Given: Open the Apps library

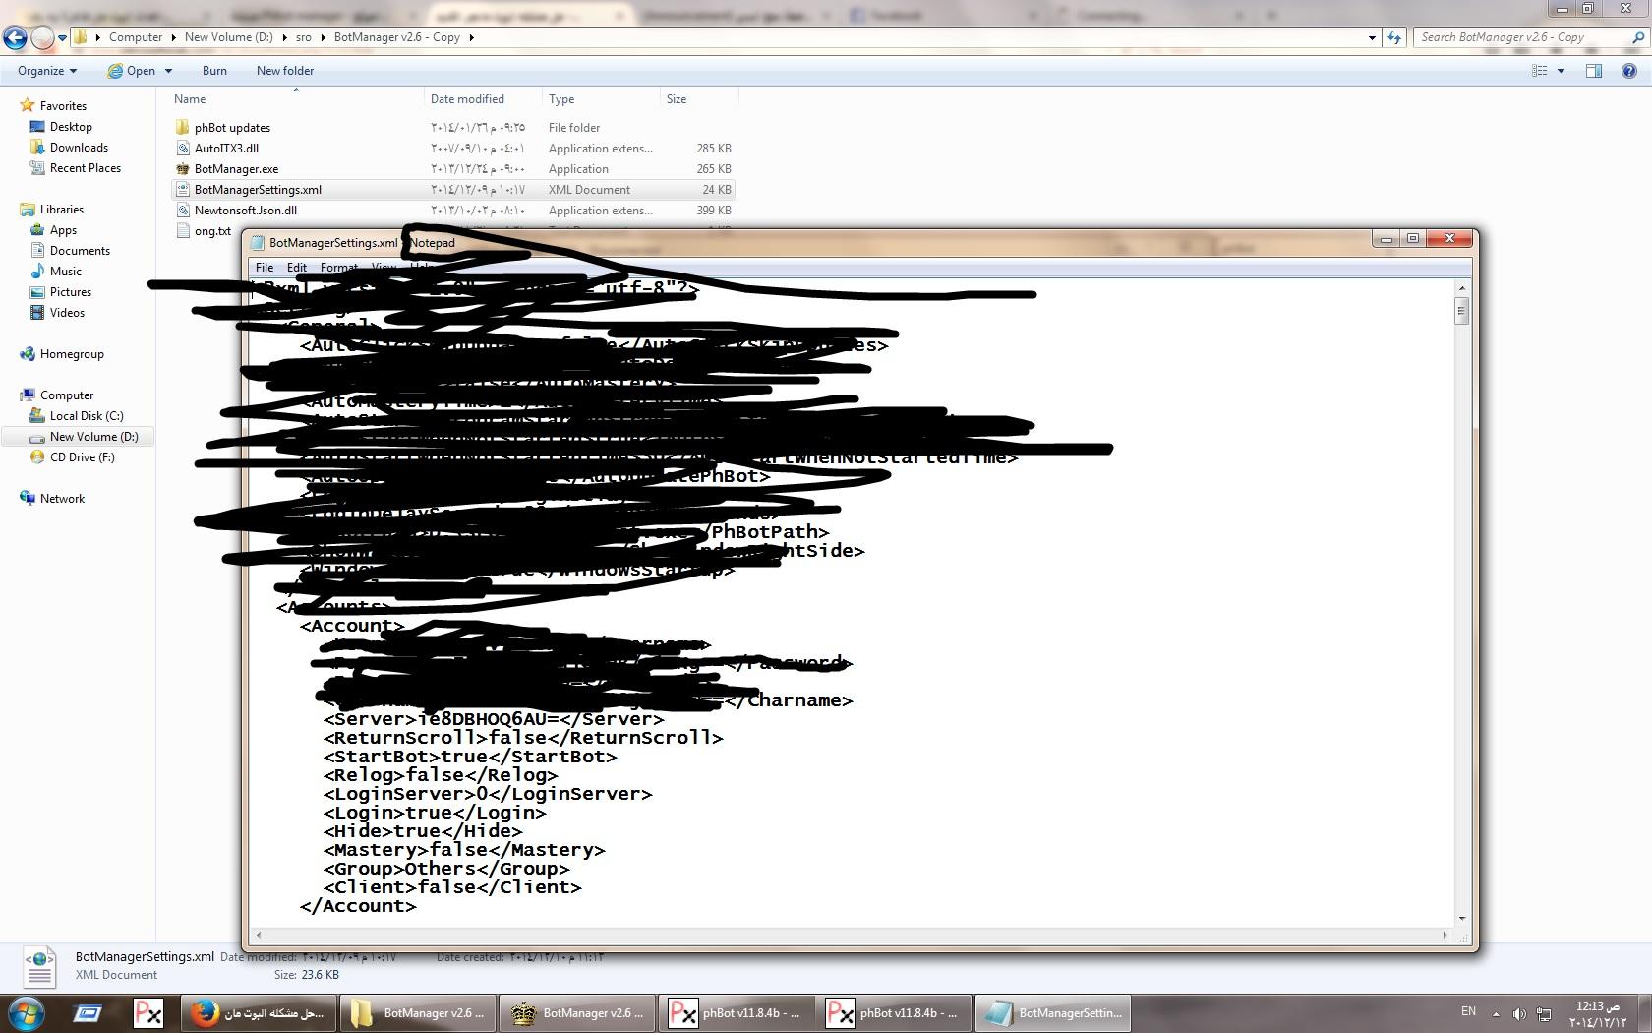Looking at the screenshot, I should coord(63,230).
